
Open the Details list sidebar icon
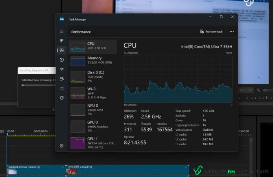pos(62,88)
